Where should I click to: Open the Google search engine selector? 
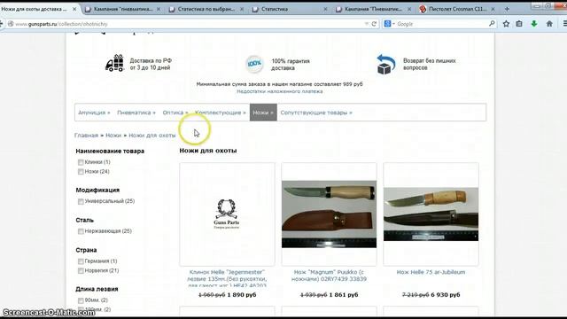click(389, 24)
